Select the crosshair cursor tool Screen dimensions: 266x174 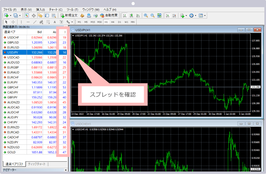tap(13, 22)
